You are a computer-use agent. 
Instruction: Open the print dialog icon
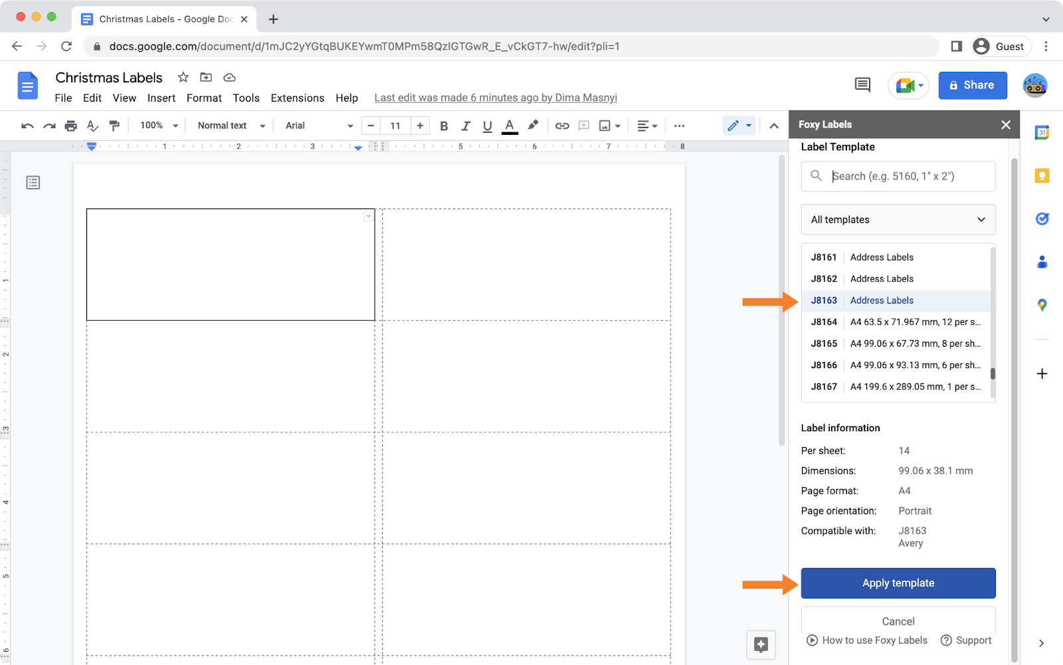(70, 126)
